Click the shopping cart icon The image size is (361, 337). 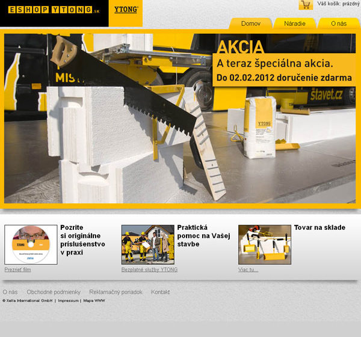click(306, 5)
